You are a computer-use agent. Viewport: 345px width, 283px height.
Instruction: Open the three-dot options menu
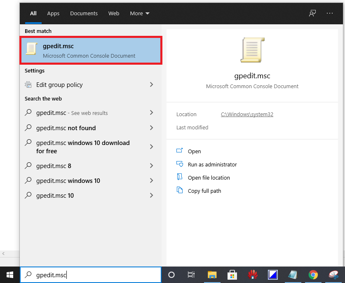point(330,14)
